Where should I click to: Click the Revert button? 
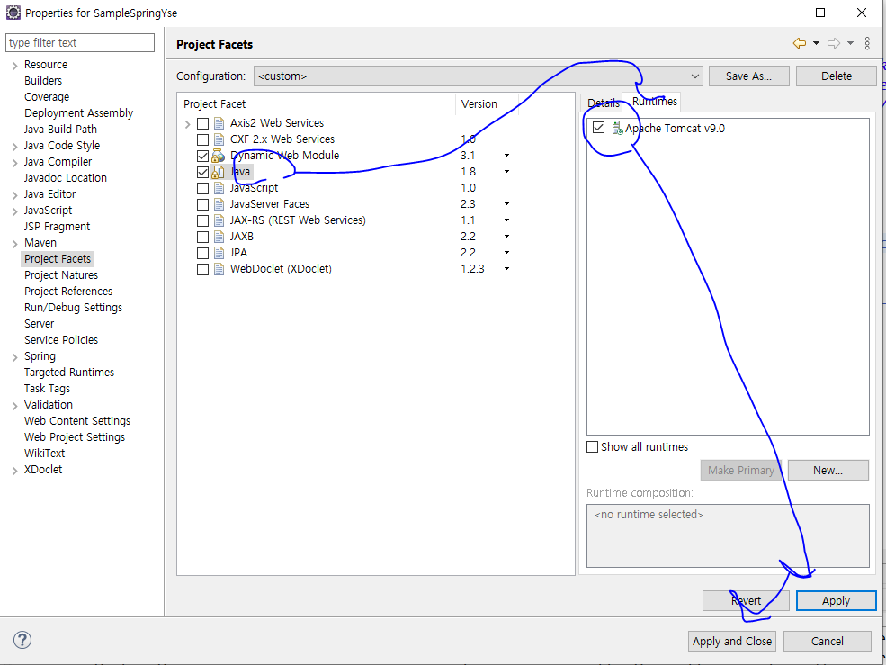[x=746, y=600]
